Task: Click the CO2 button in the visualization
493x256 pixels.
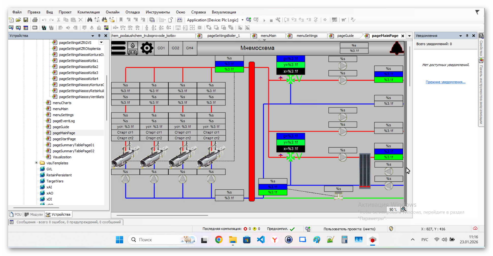Action: tap(175, 48)
